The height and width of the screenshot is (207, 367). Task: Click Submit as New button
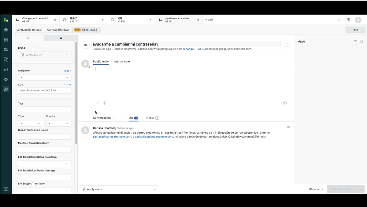342,189
